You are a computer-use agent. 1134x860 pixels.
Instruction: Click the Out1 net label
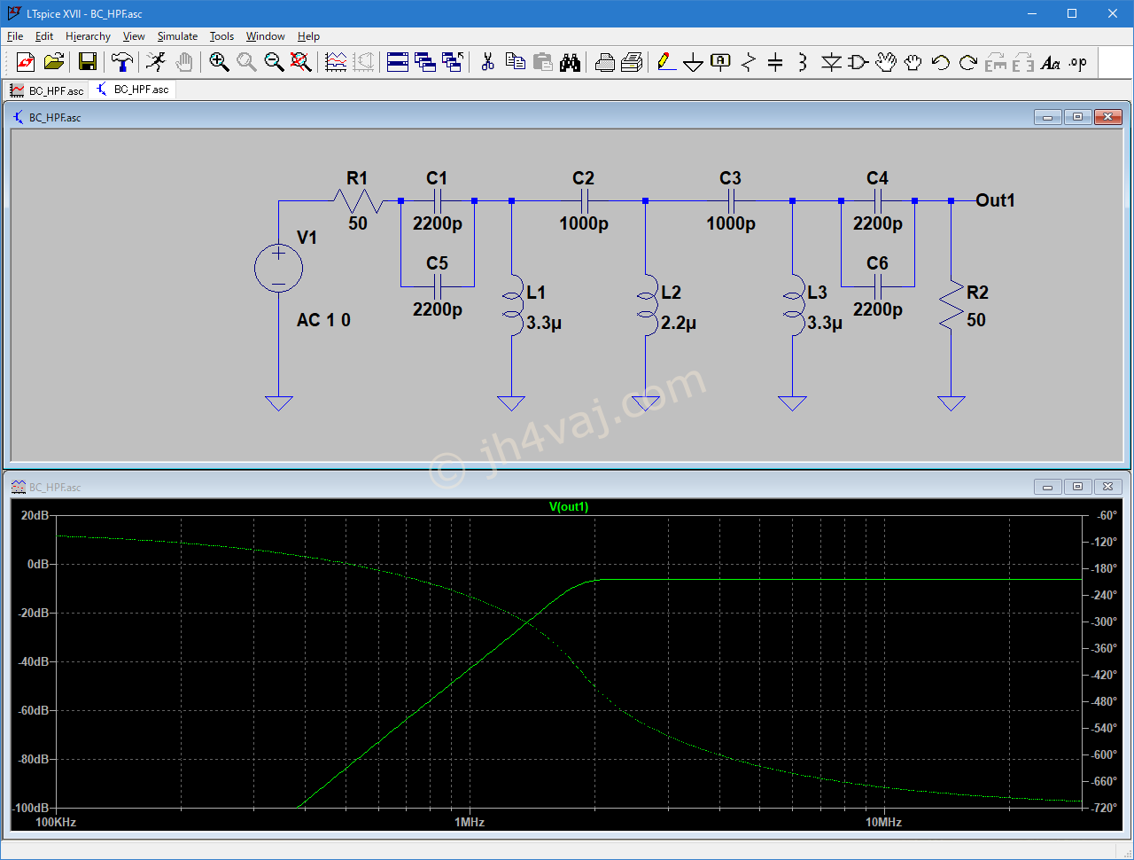995,200
